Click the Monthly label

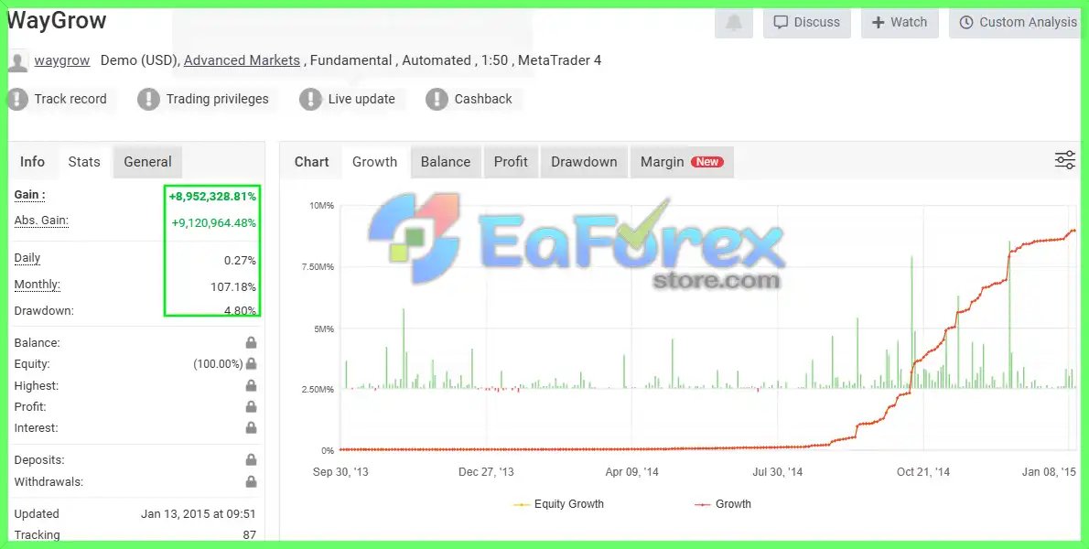point(37,285)
